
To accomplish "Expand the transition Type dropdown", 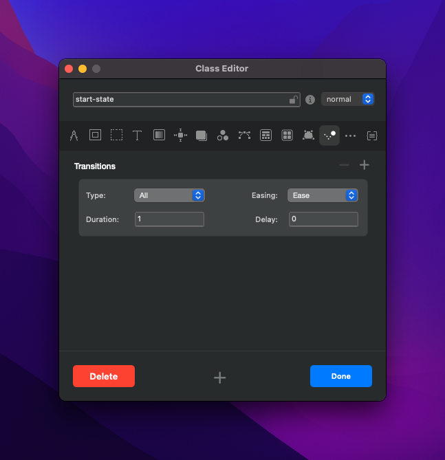I will [169, 196].
